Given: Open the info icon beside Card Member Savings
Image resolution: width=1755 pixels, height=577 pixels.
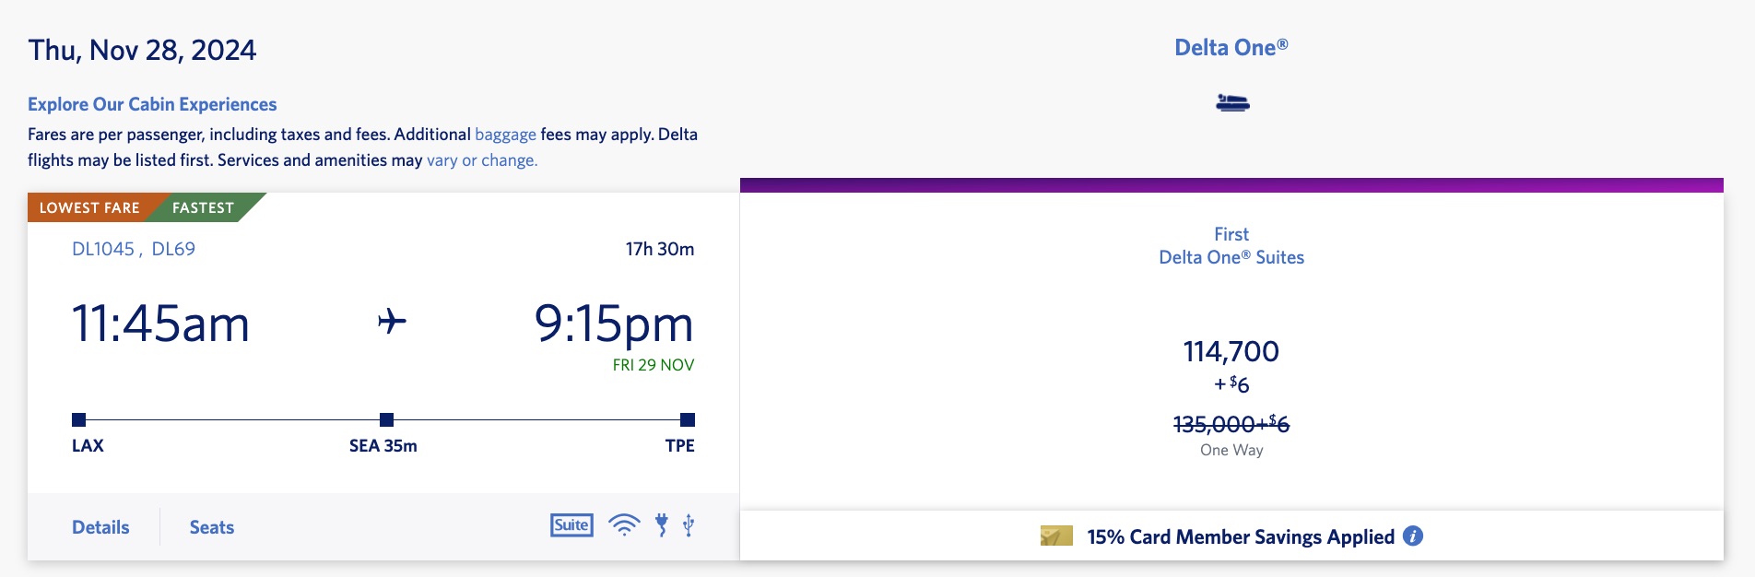Looking at the screenshot, I should [x=1414, y=536].
